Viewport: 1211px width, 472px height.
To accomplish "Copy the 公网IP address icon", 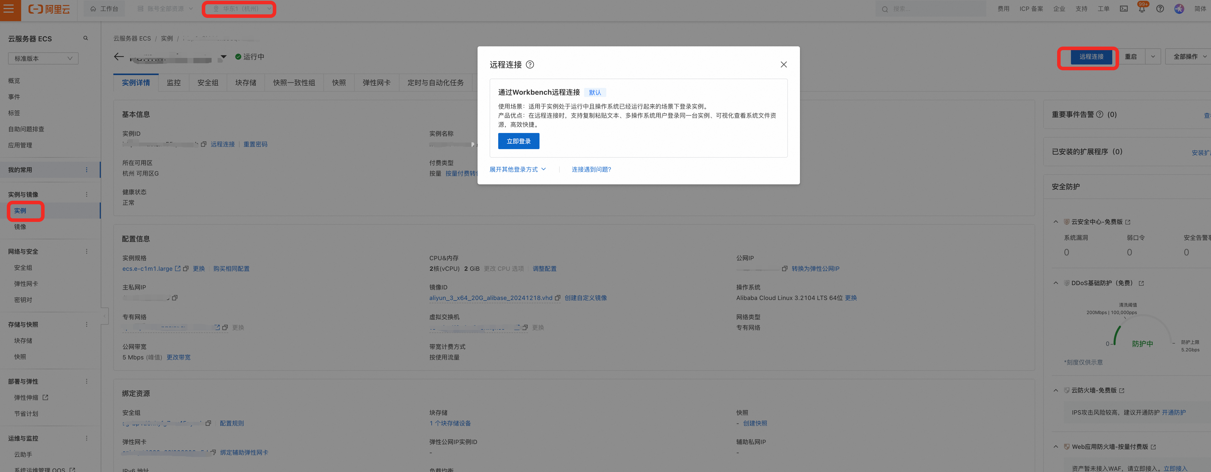I will click(x=785, y=269).
